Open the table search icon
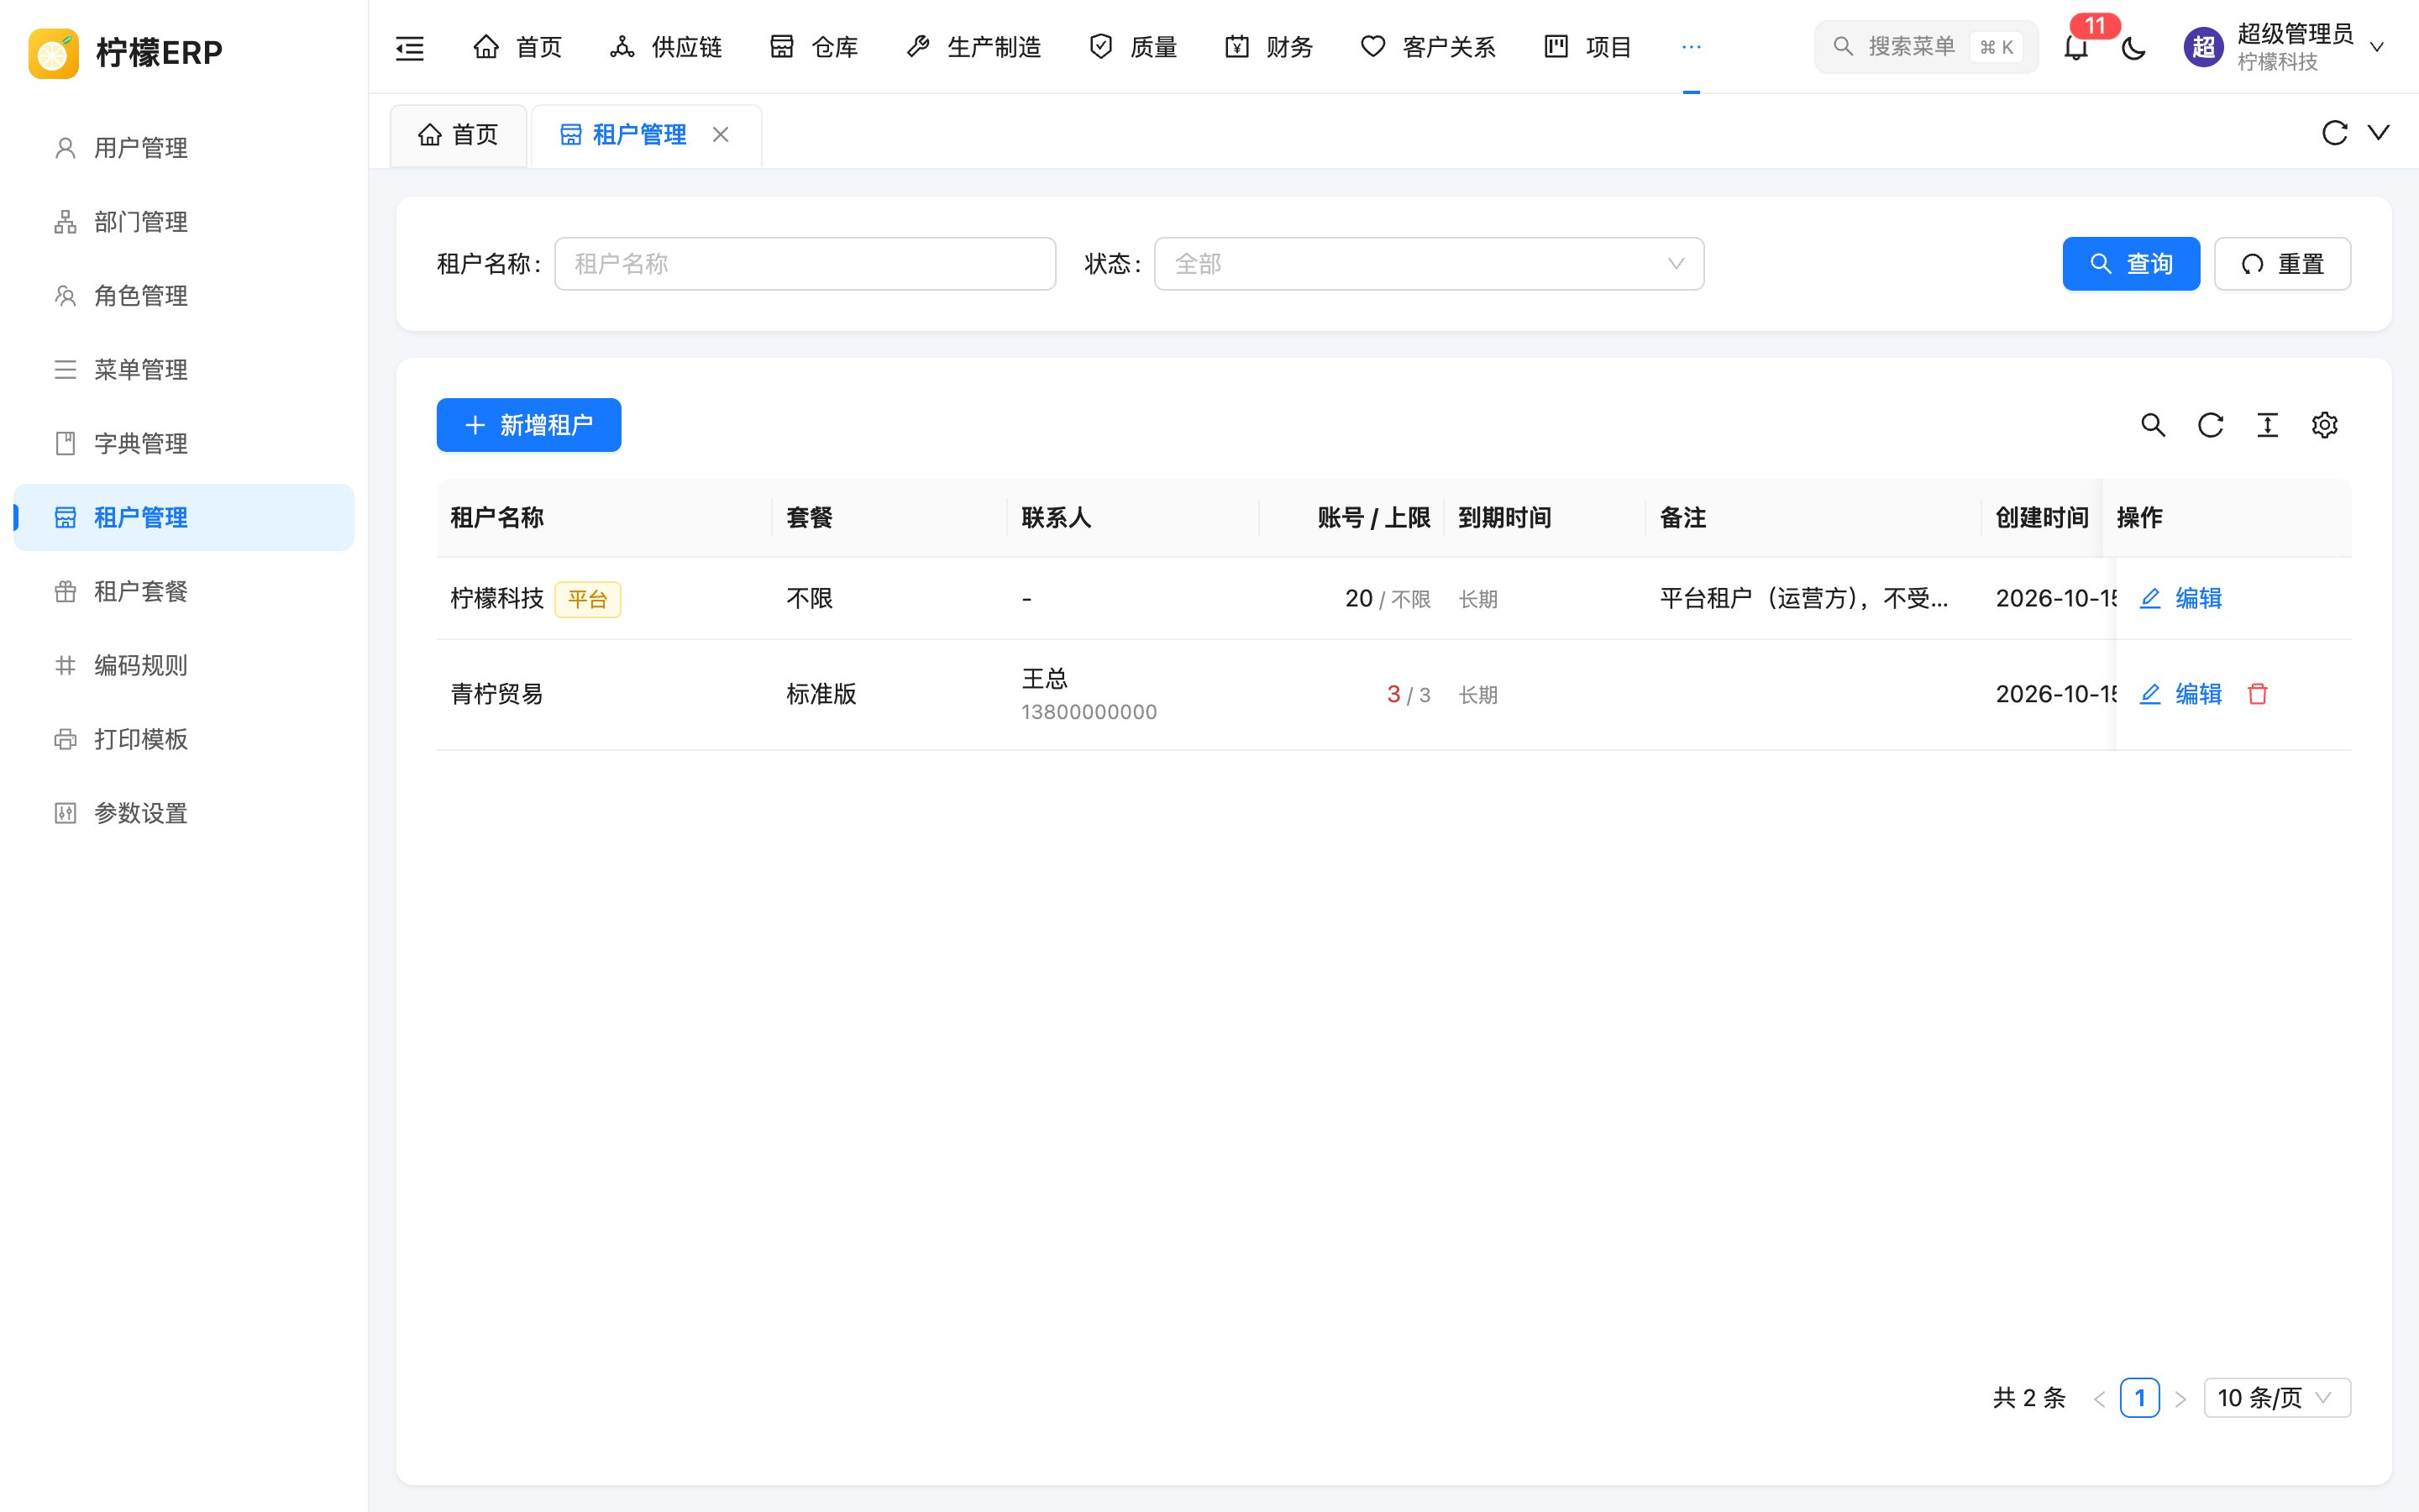The height and width of the screenshot is (1512, 2419). 2153,425
